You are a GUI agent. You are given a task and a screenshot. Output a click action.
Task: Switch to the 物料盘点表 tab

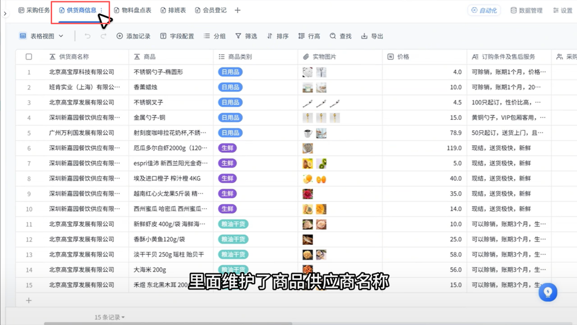click(132, 10)
